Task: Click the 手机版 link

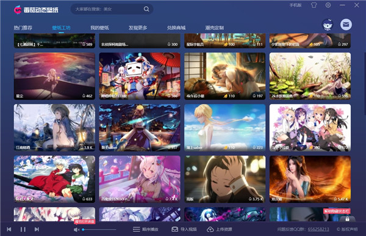Action: click(x=295, y=5)
